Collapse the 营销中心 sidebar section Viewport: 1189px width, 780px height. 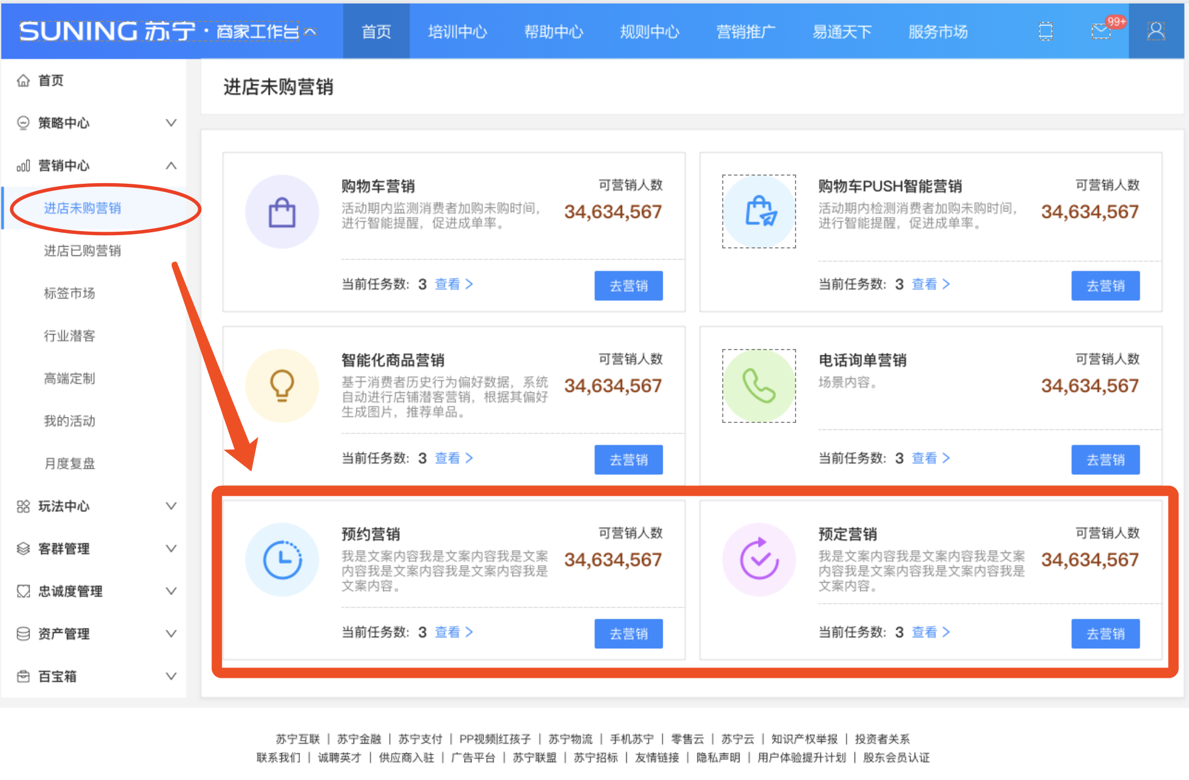click(x=171, y=165)
